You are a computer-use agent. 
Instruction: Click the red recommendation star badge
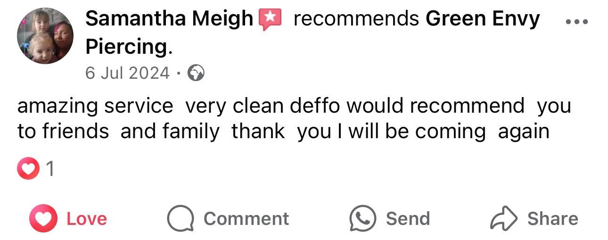click(x=270, y=19)
